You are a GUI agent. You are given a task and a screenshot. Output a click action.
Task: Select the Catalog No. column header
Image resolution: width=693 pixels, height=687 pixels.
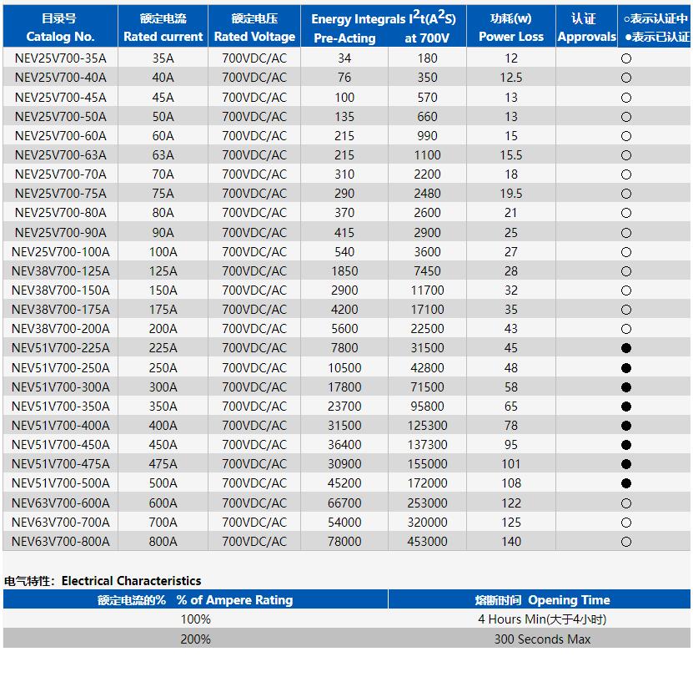point(60,28)
